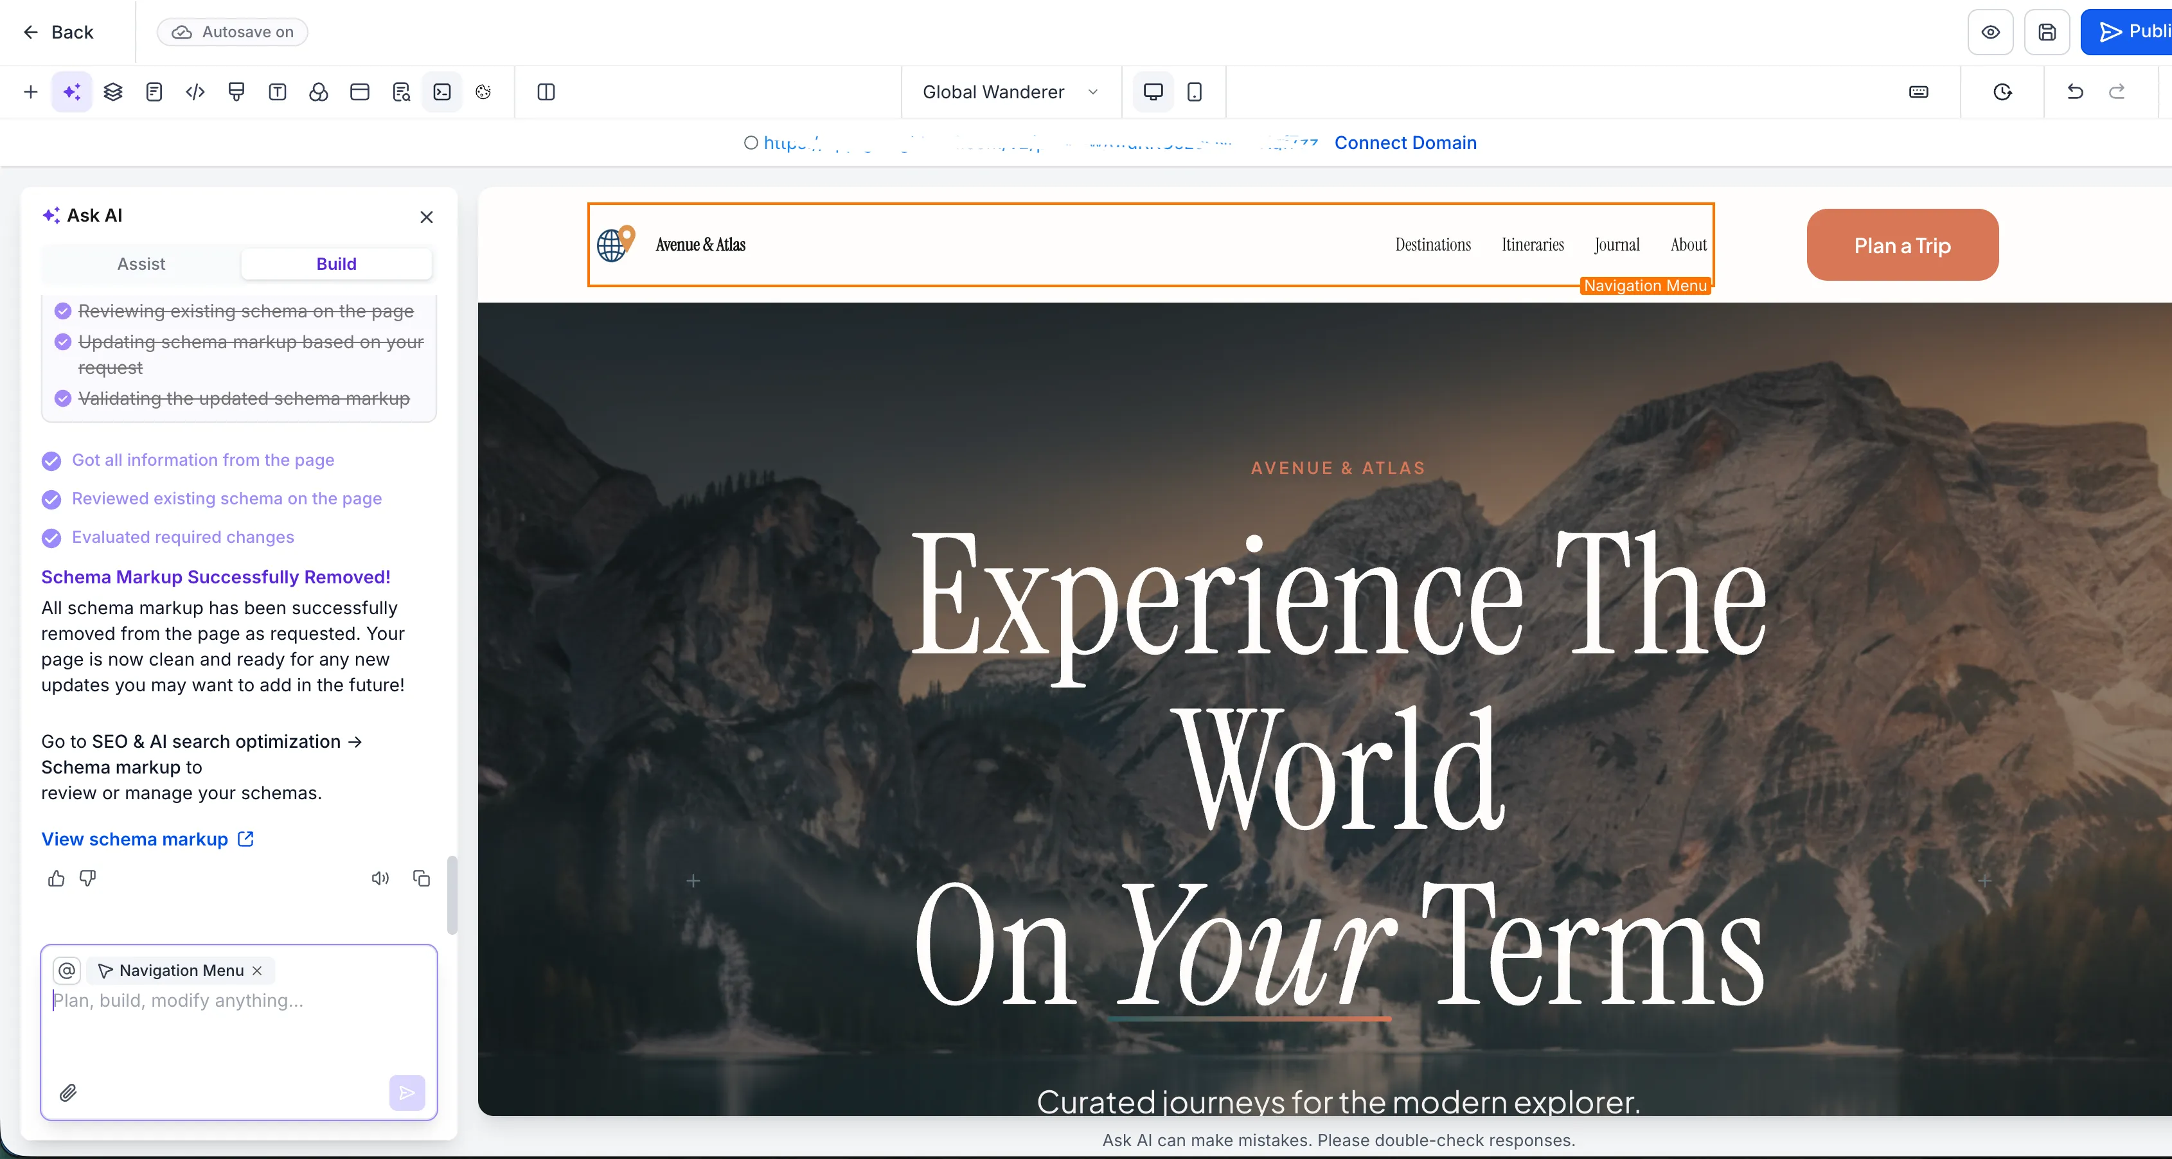Attach a file with paperclip icon
Image resolution: width=2172 pixels, height=1159 pixels.
[68, 1093]
